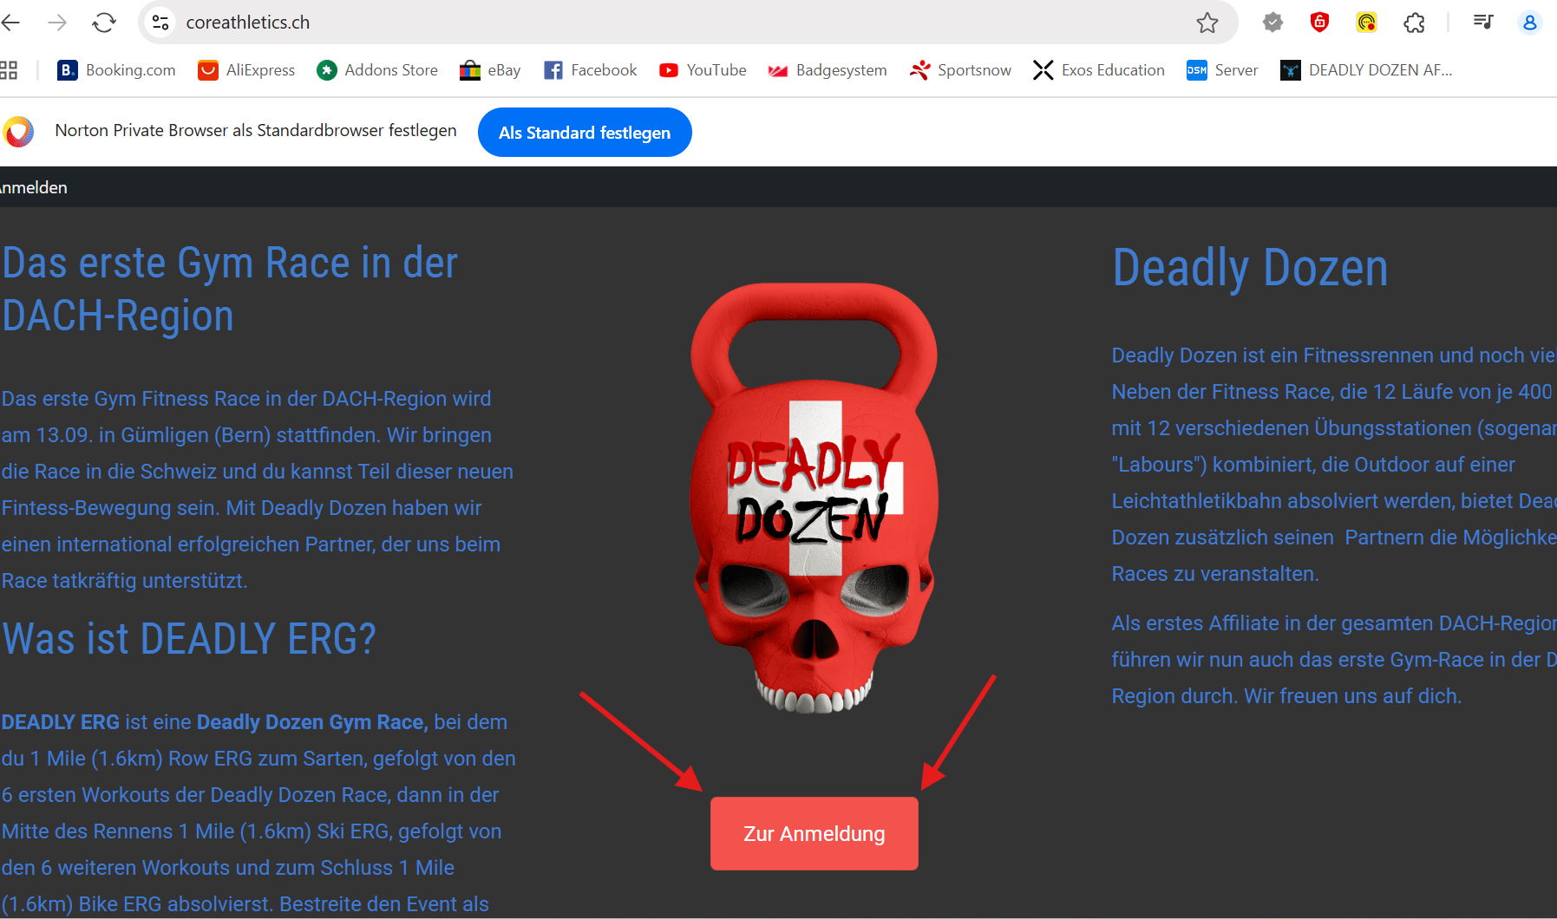This screenshot has width=1557, height=919.
Task: Click Als Standard festlegen button
Action: tap(585, 133)
